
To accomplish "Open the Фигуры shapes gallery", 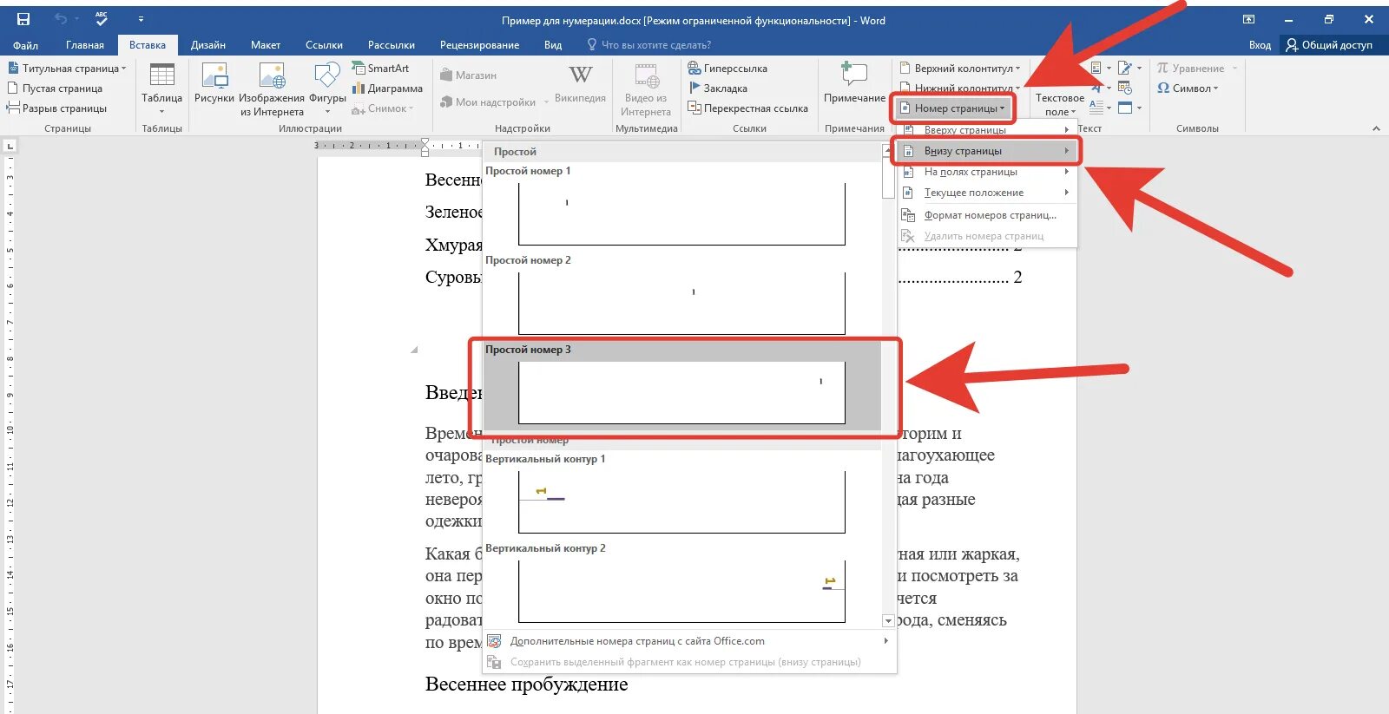I will point(327,88).
